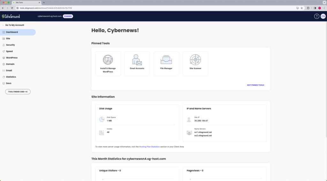Click the site IP 35.208.156.67
Image resolution: width=327 pixels, height=181 pixels.
(x=201, y=121)
